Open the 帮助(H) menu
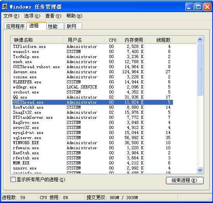Image resolution: width=213 pixels, height=203 pixels. (74, 16)
